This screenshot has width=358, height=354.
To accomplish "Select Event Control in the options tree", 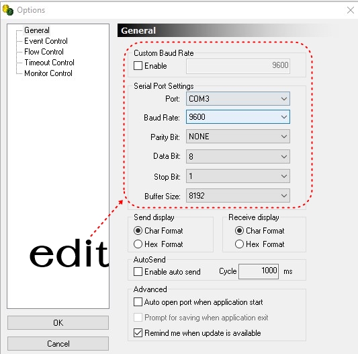I will click(x=46, y=41).
